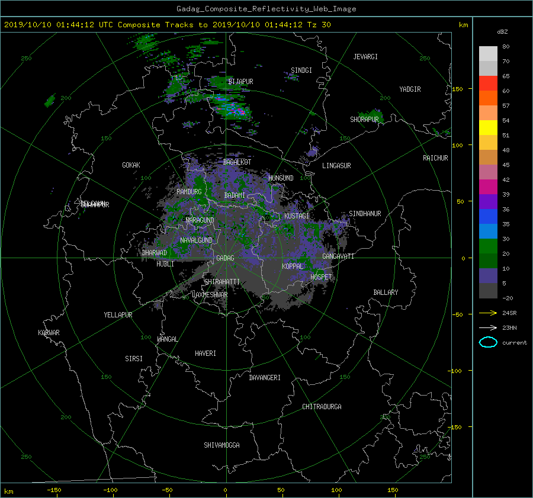Click the '-100' tick on the bottom km axis
This screenshot has width=533, height=498.
pos(110,490)
